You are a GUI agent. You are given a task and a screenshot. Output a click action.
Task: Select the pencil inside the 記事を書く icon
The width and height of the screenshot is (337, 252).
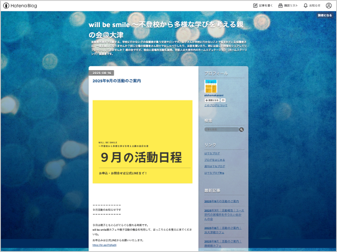[256, 6]
